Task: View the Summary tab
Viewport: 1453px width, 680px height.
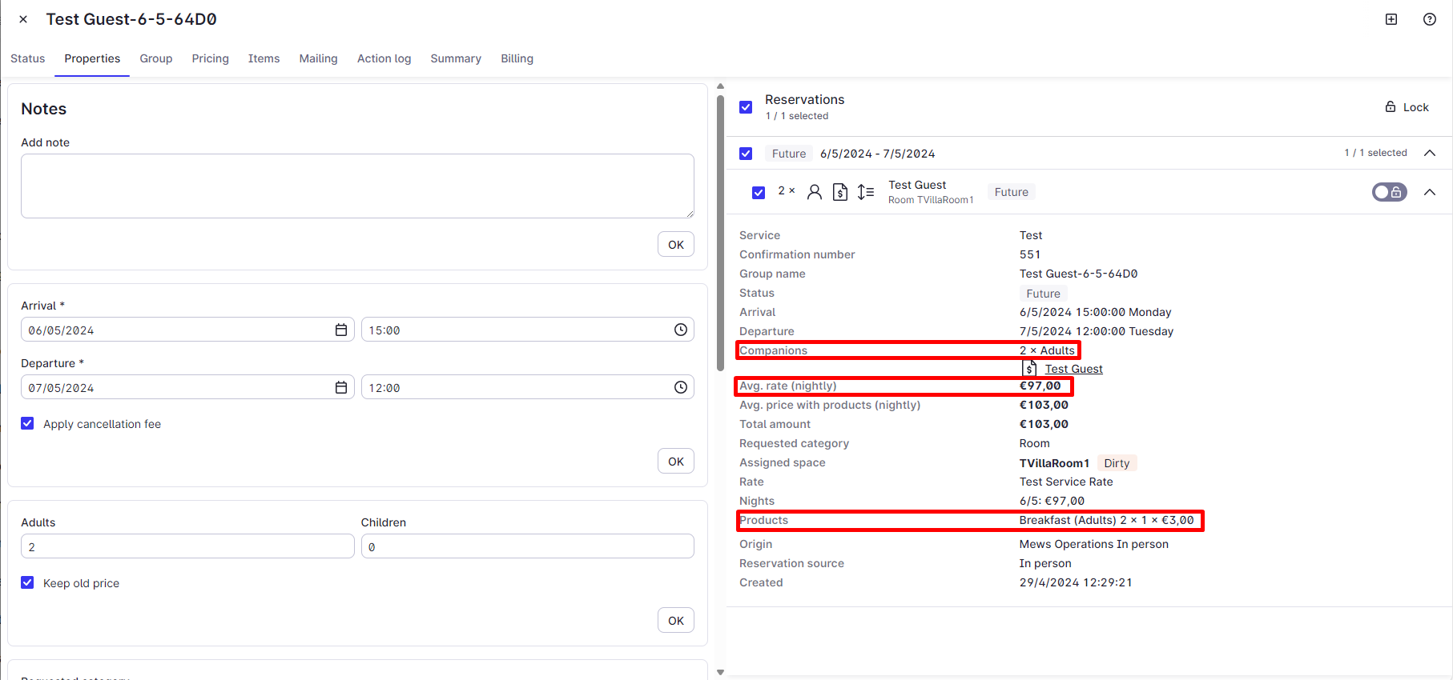Action: pos(456,58)
